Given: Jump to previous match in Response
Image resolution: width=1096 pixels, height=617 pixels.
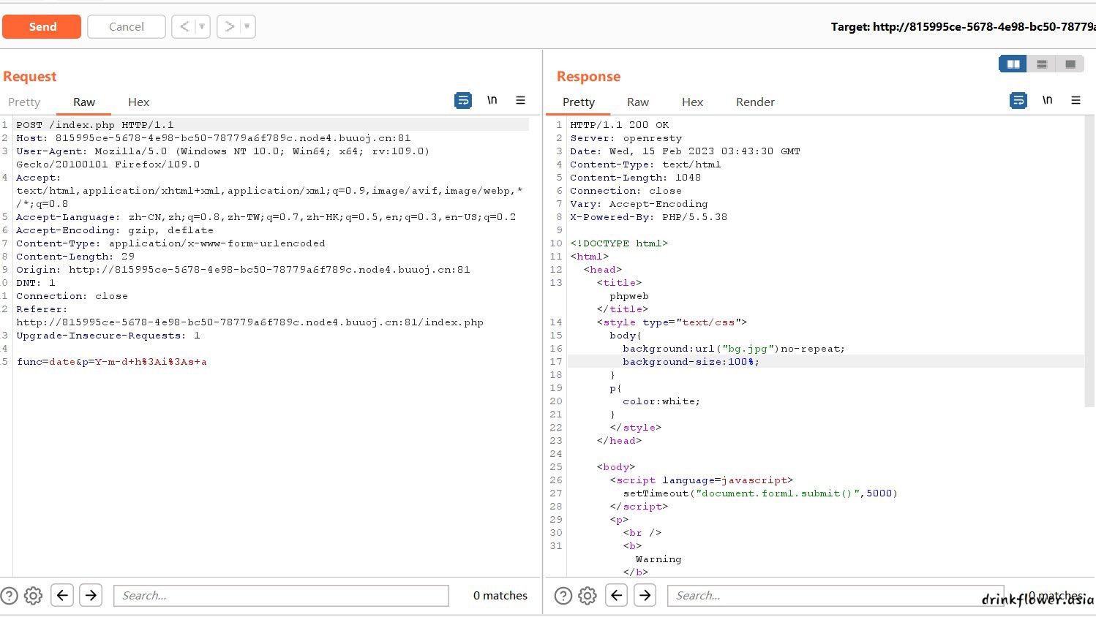Looking at the screenshot, I should coord(617,595).
